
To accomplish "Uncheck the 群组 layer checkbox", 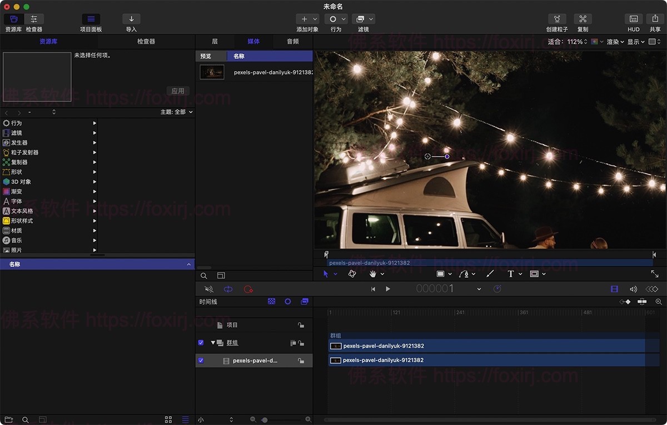I will coord(201,343).
